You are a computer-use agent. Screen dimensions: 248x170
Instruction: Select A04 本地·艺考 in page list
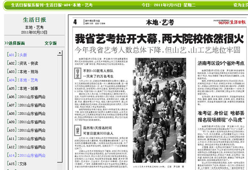click(22, 80)
